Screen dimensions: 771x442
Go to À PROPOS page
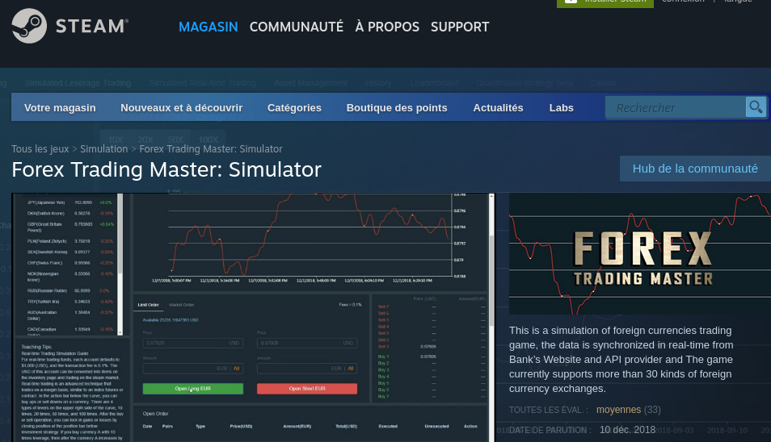click(x=387, y=27)
